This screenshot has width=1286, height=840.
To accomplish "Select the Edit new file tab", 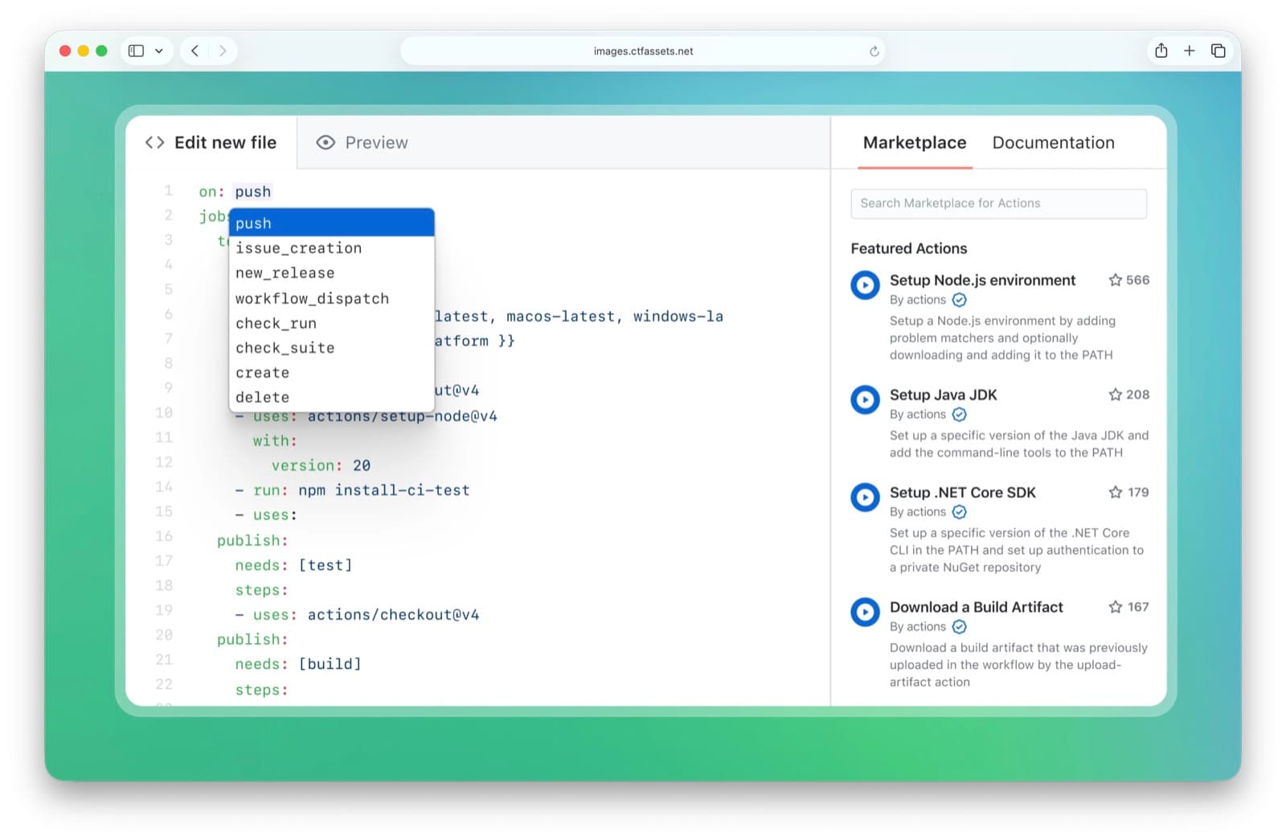I will click(211, 142).
